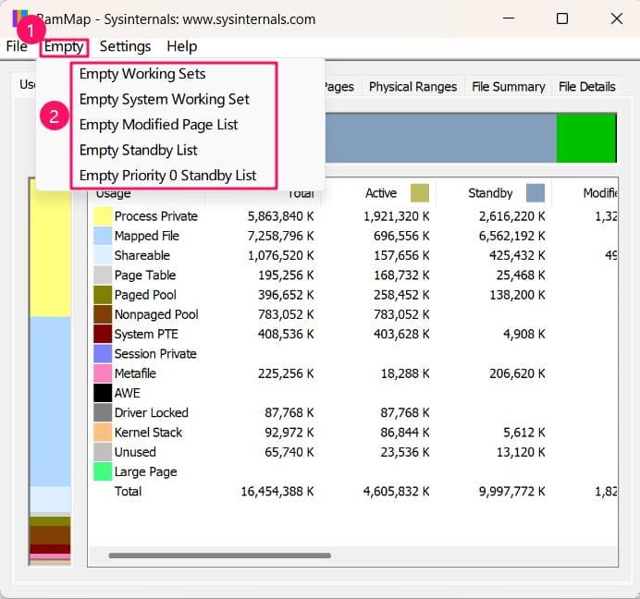Click the Kernel Stack orange swatch

coord(103,432)
